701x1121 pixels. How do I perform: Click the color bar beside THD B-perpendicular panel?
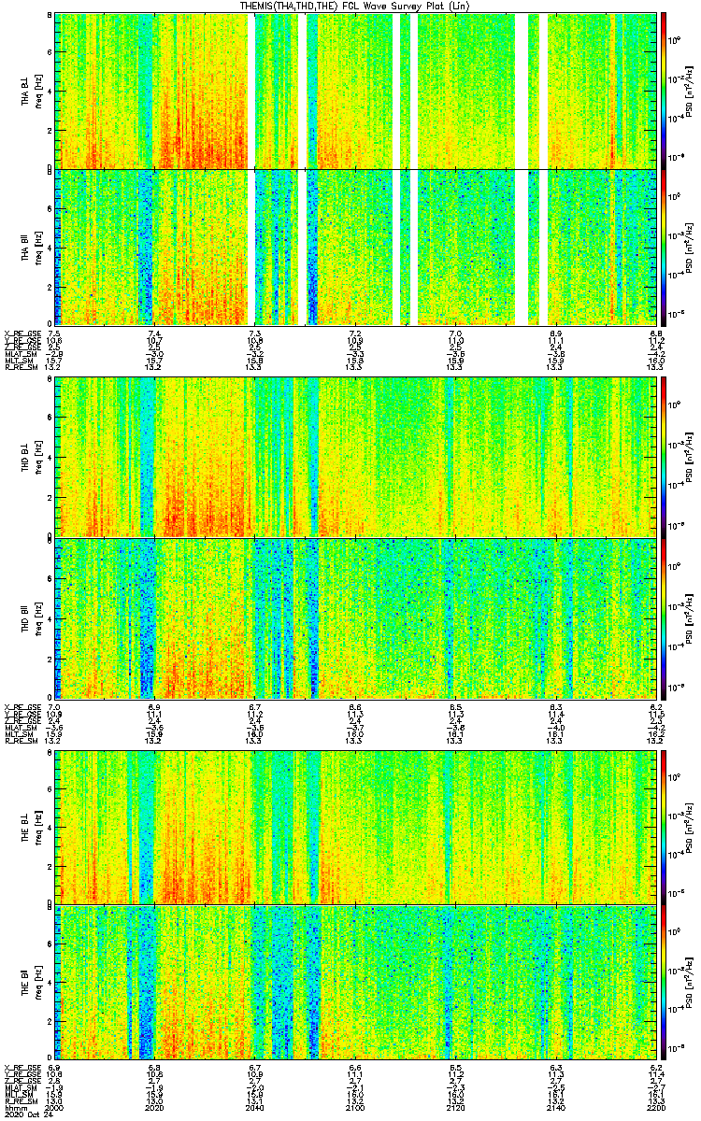665,457
